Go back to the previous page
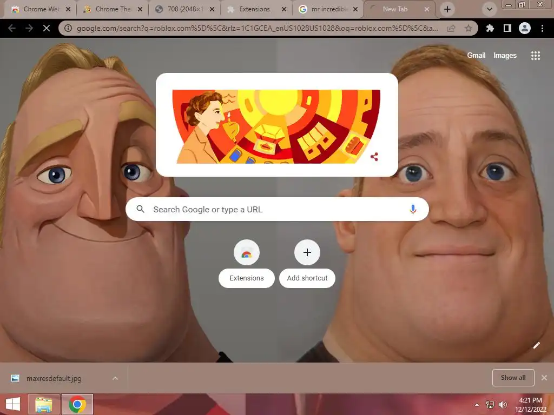This screenshot has height=415, width=554. (x=12, y=28)
